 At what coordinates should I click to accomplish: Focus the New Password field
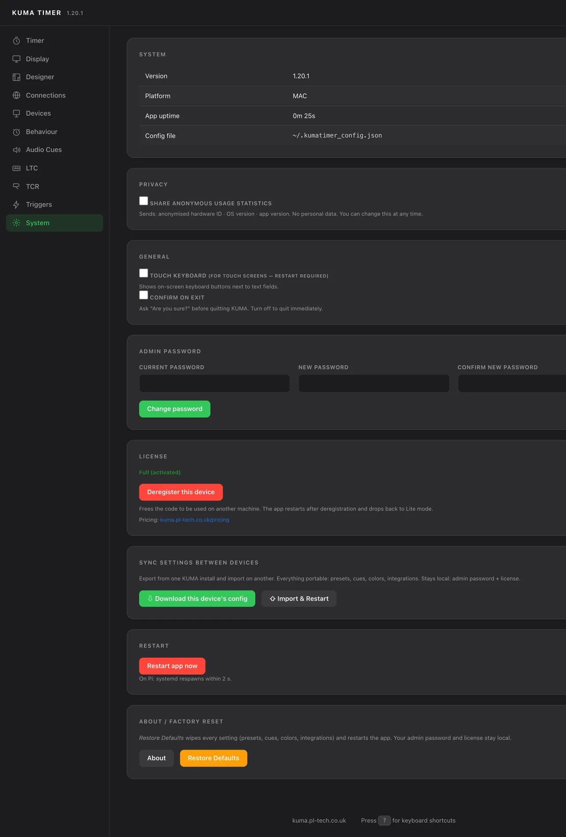pyautogui.click(x=374, y=384)
